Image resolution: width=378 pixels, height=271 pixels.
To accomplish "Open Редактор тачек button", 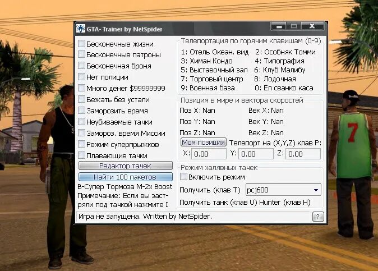I will [126, 166].
